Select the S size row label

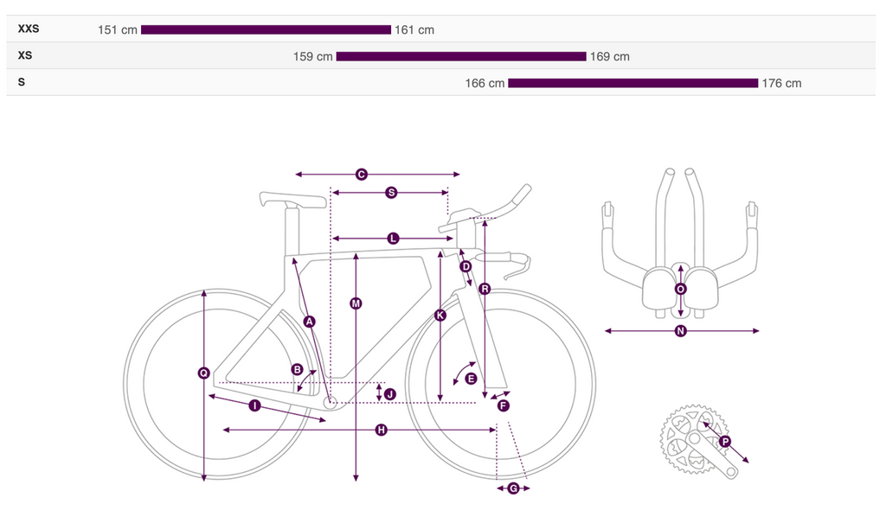[22, 82]
